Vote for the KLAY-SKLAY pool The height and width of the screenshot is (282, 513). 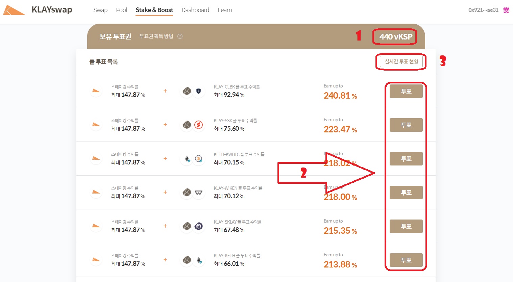(x=406, y=226)
